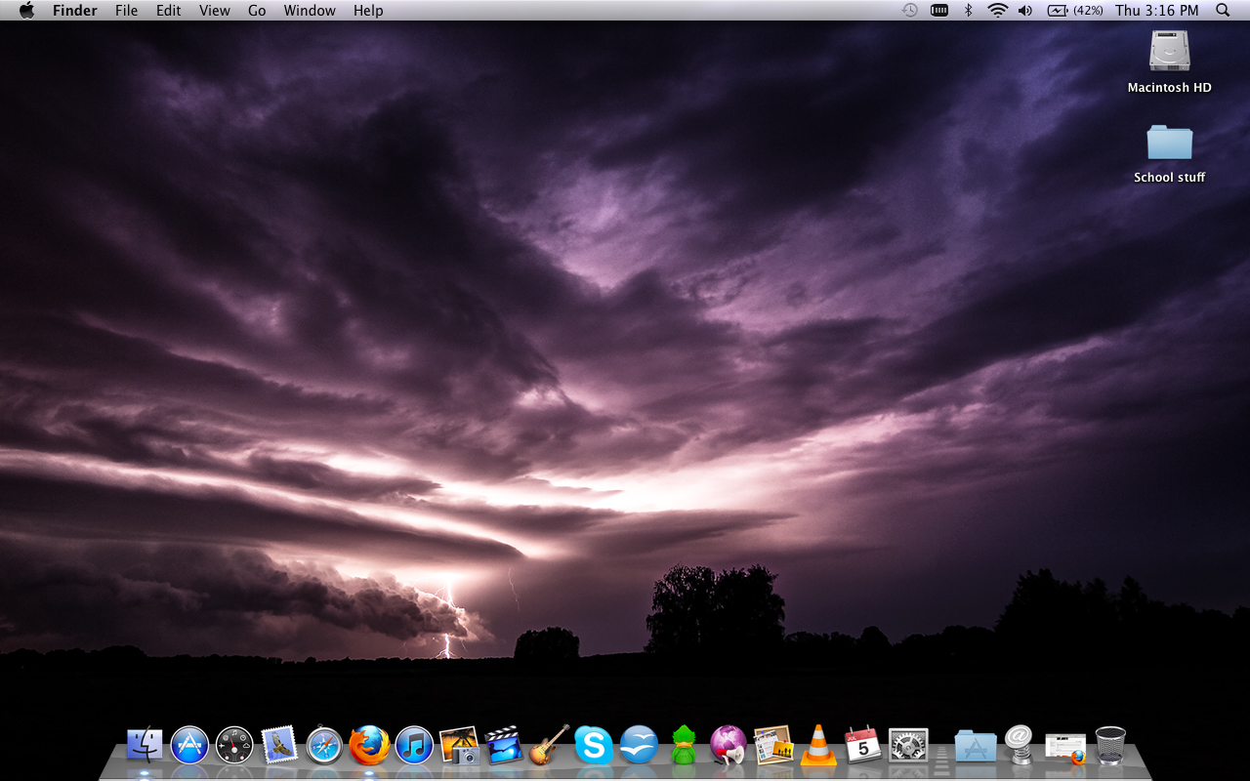Open iCal calendar icon in Dock
Viewport: 1250px width, 781px height.
863,745
